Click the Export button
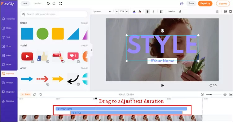233x122 pixels. (205, 4)
